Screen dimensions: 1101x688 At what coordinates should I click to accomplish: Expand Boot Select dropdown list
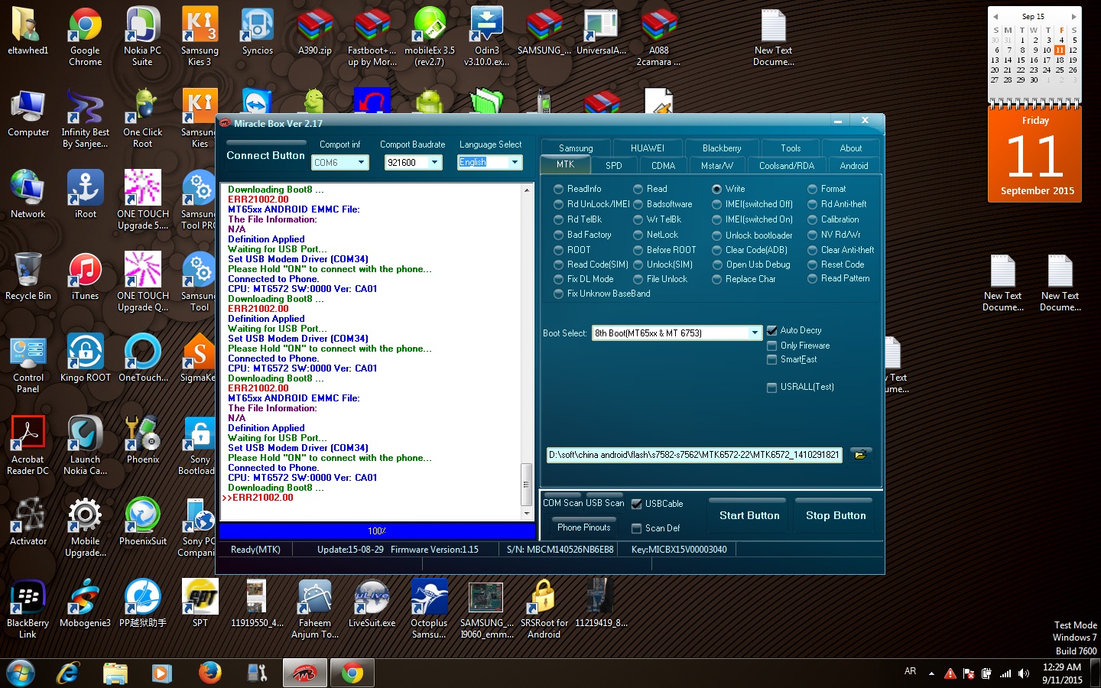pyautogui.click(x=755, y=333)
